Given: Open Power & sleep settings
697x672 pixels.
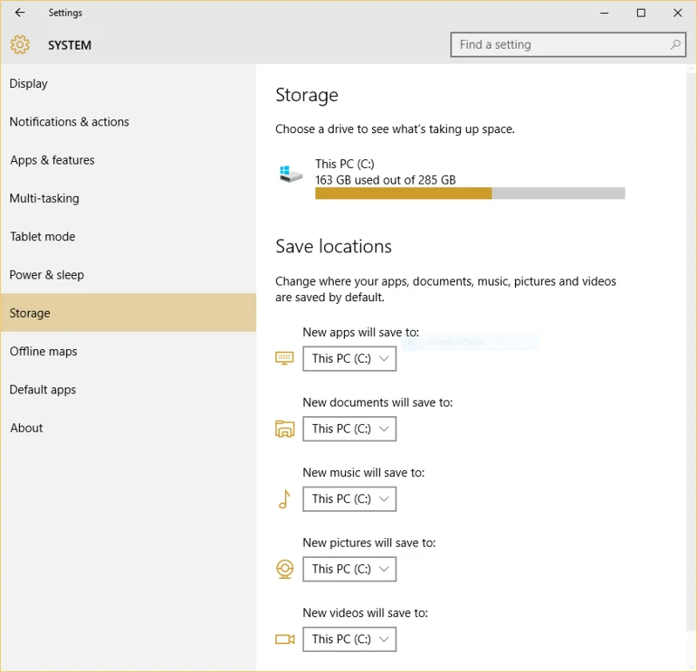Looking at the screenshot, I should click(x=128, y=274).
